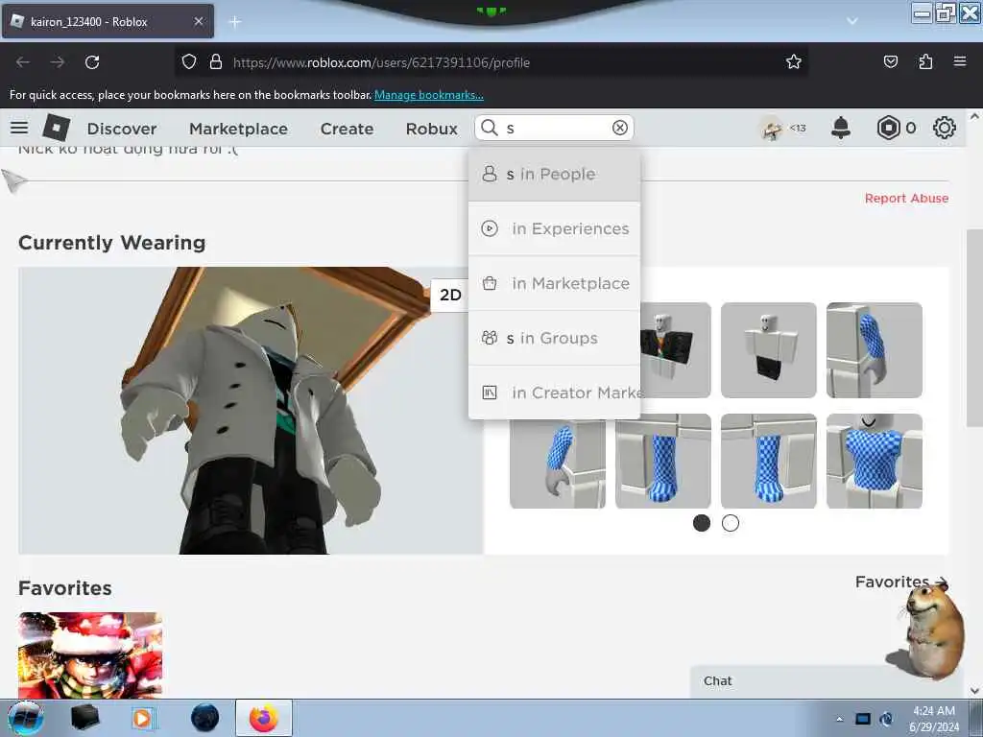983x737 pixels.
Task: Open the black box taskbar icon
Action: [x=84, y=718]
